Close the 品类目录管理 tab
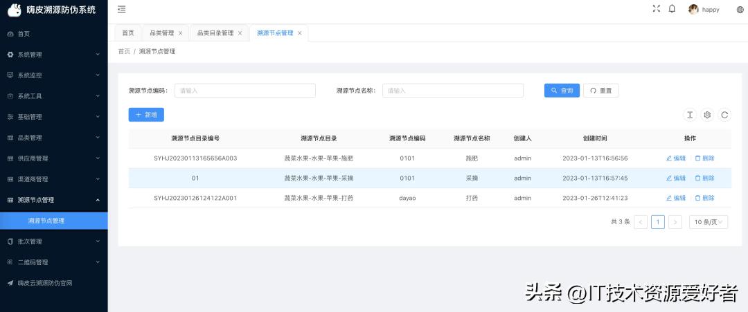Image resolution: width=748 pixels, height=312 pixels. click(x=240, y=33)
